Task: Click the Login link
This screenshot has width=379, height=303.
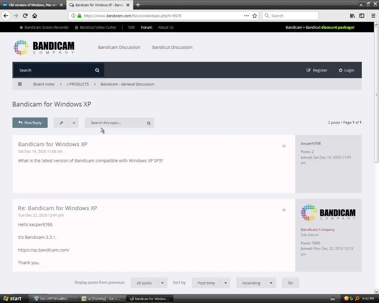Action: (x=346, y=70)
